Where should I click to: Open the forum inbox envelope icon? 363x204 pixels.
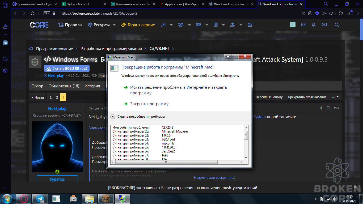(x=303, y=25)
